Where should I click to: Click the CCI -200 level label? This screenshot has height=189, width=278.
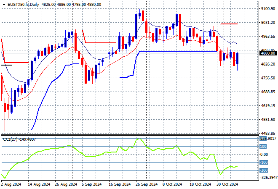(264, 170)
